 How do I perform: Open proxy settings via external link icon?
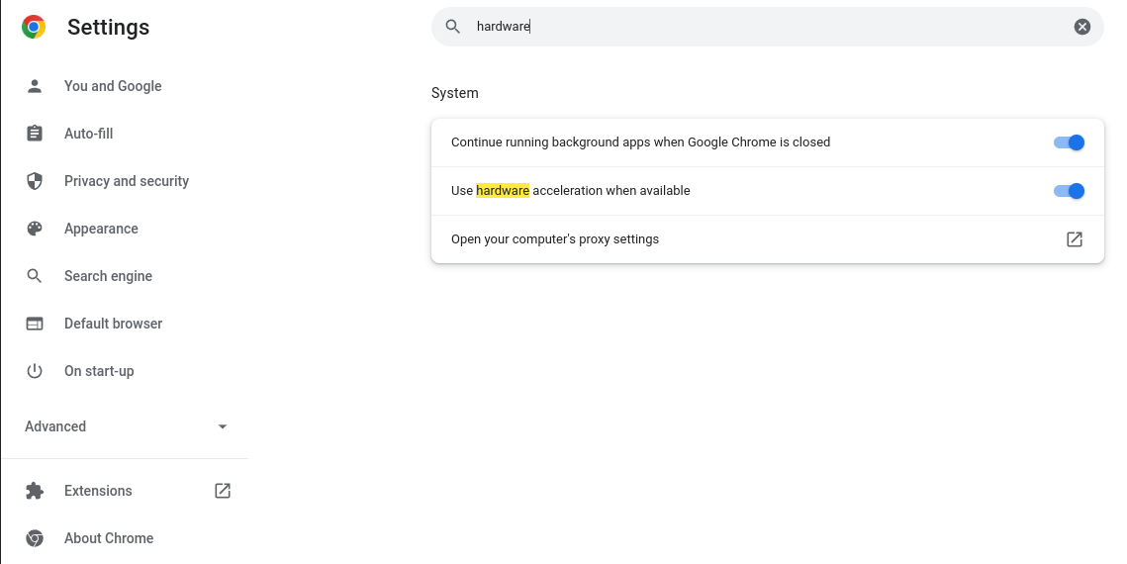pyautogui.click(x=1074, y=239)
